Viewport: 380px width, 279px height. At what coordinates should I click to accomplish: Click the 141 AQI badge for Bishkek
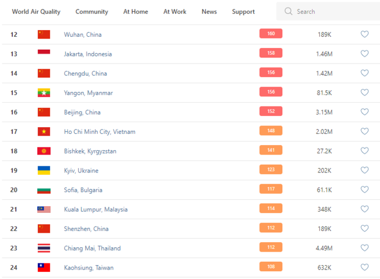(271, 151)
